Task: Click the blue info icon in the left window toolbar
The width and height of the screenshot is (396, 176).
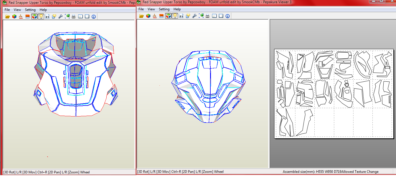Action: tap(94, 16)
